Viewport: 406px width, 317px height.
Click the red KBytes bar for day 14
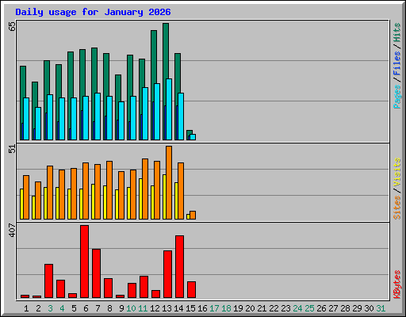coord(180,267)
